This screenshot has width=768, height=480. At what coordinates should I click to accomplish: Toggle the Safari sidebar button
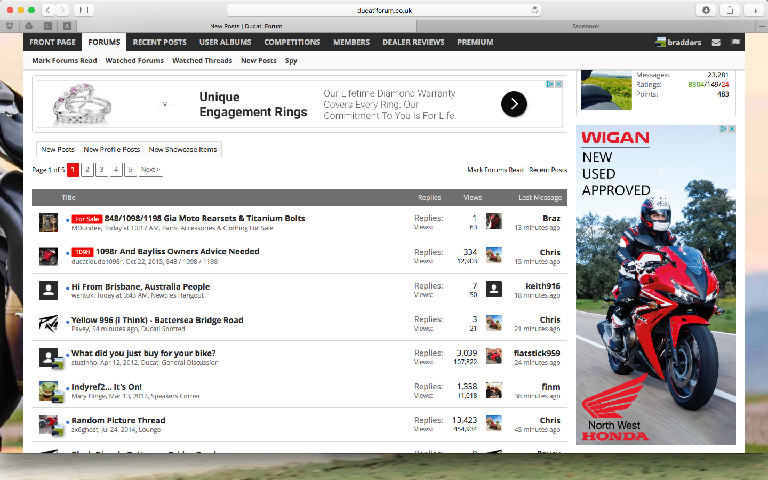[x=84, y=10]
